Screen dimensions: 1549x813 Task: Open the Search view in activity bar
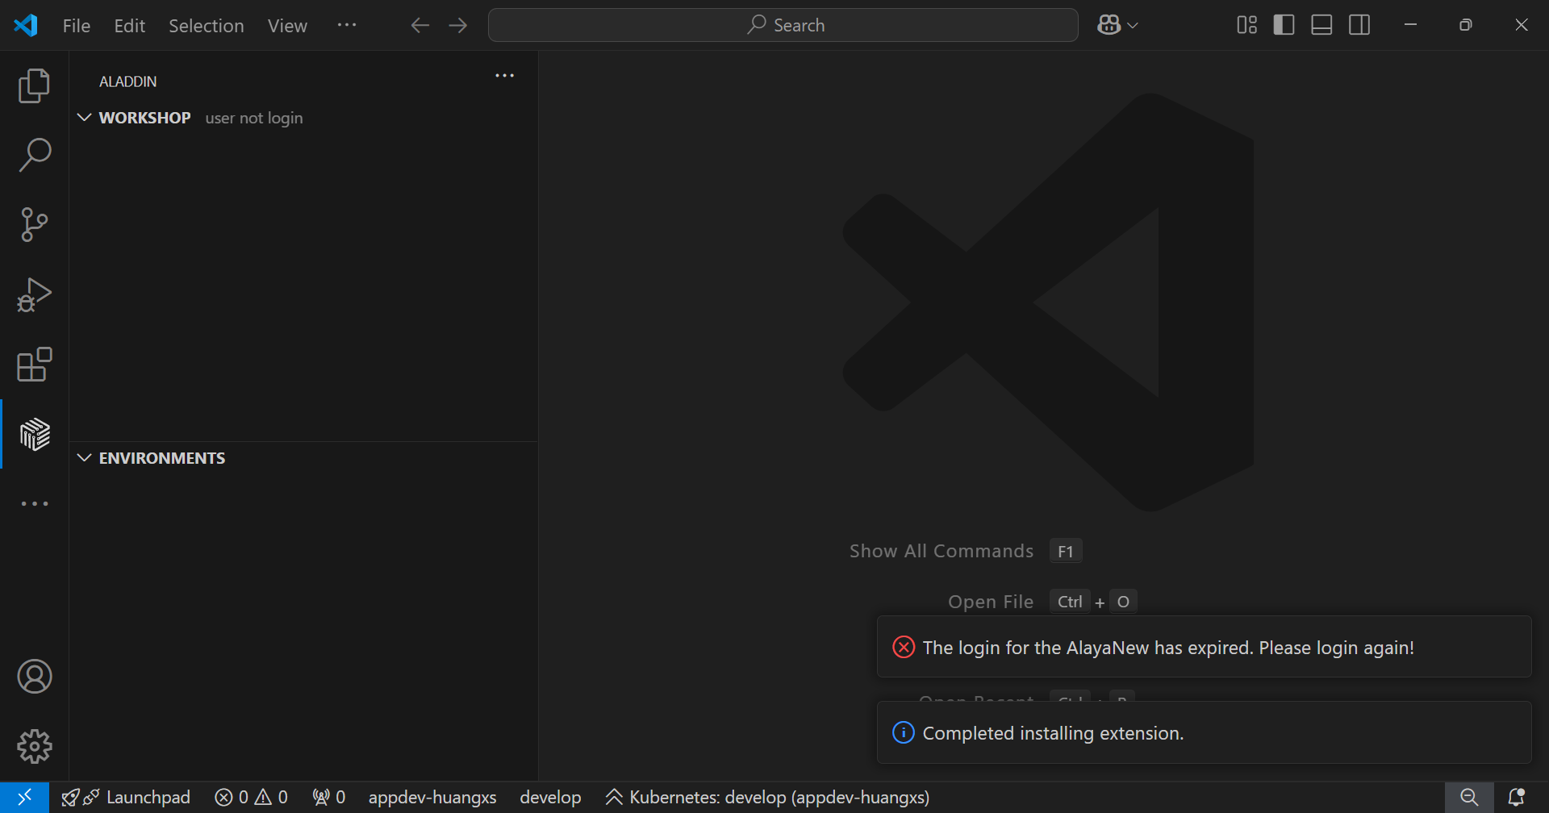pos(34,155)
